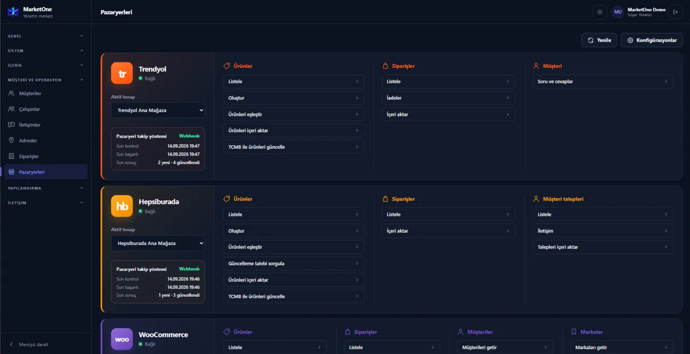Image resolution: width=690 pixels, height=354 pixels.
Task: Click the MD user avatar
Action: point(618,12)
